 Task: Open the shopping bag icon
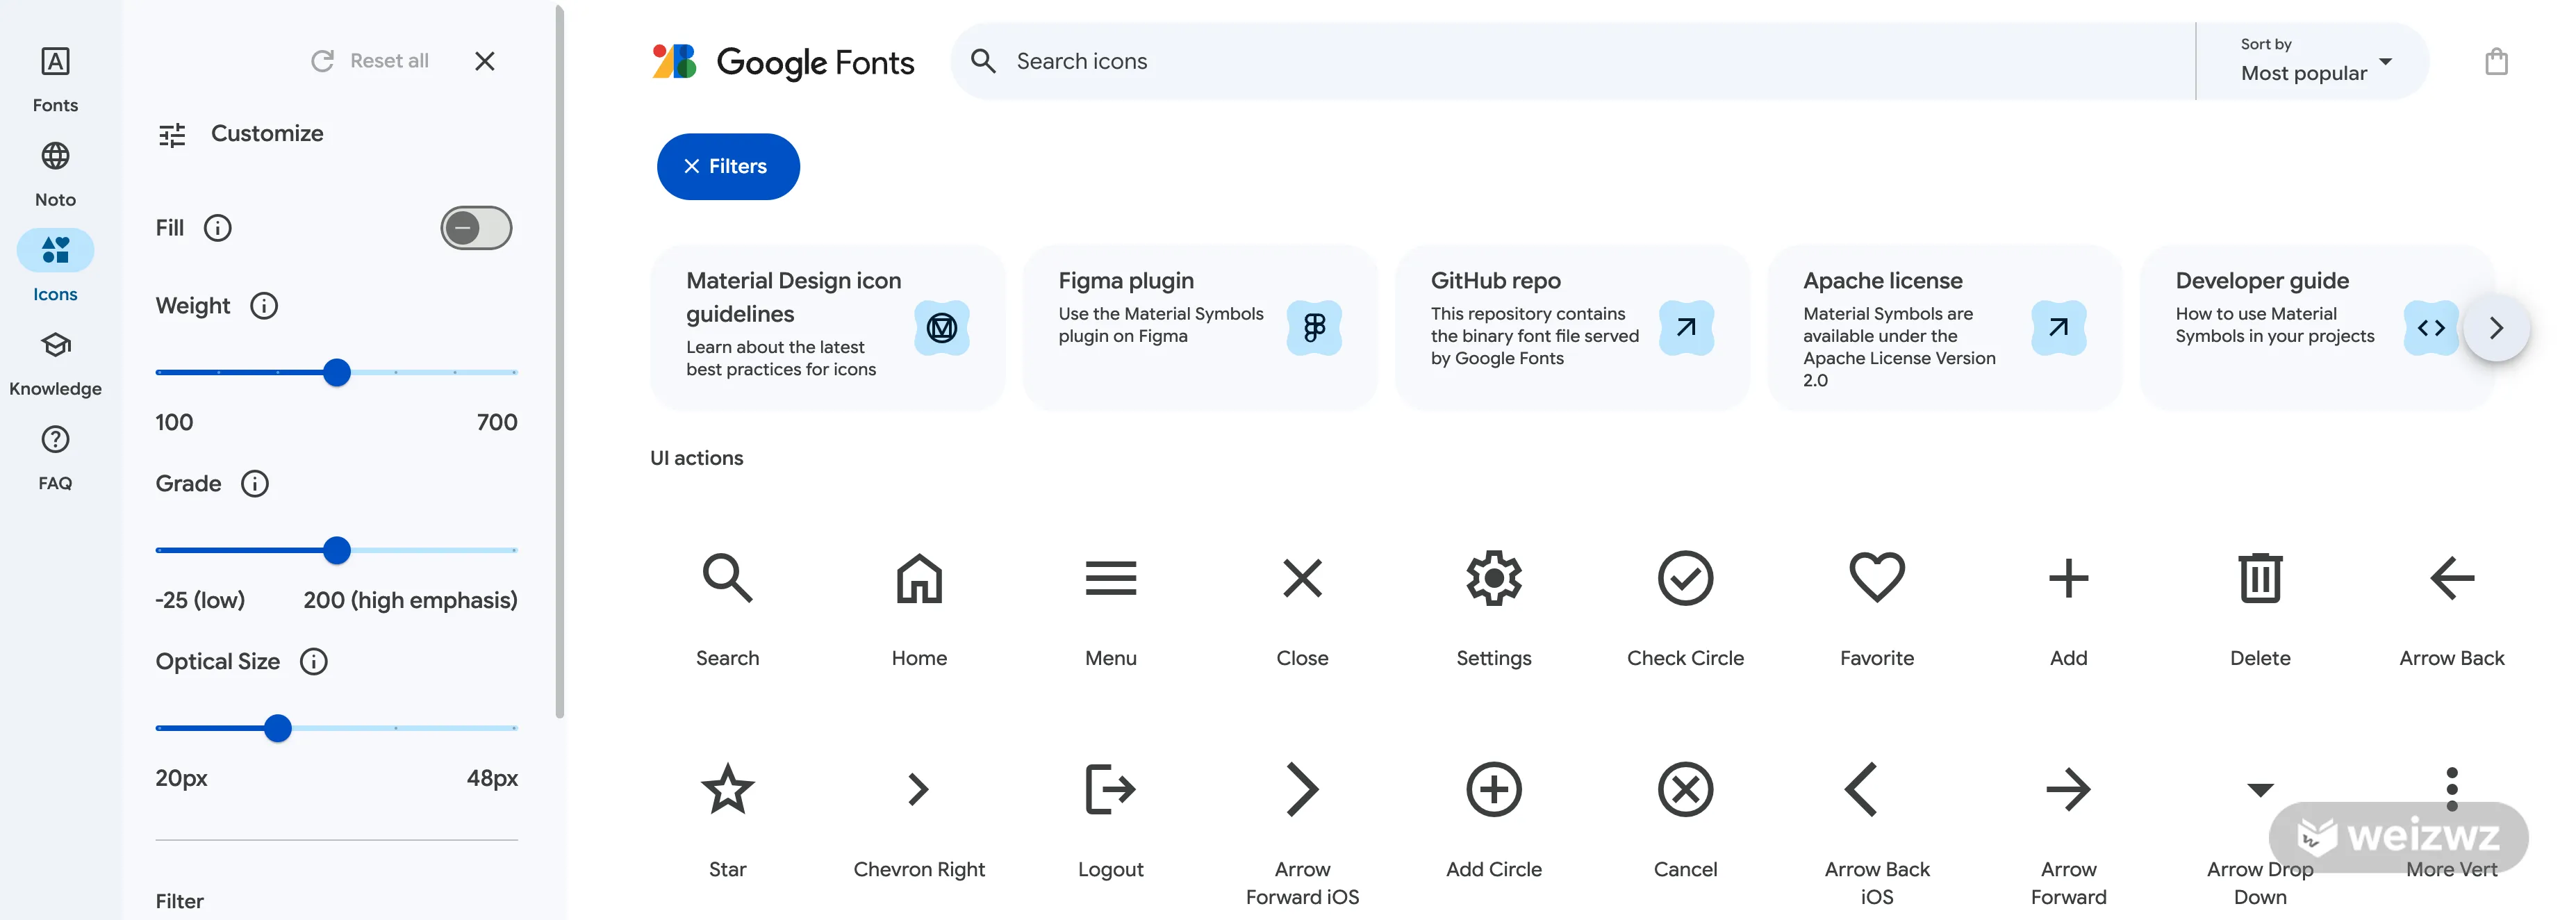click(2496, 62)
